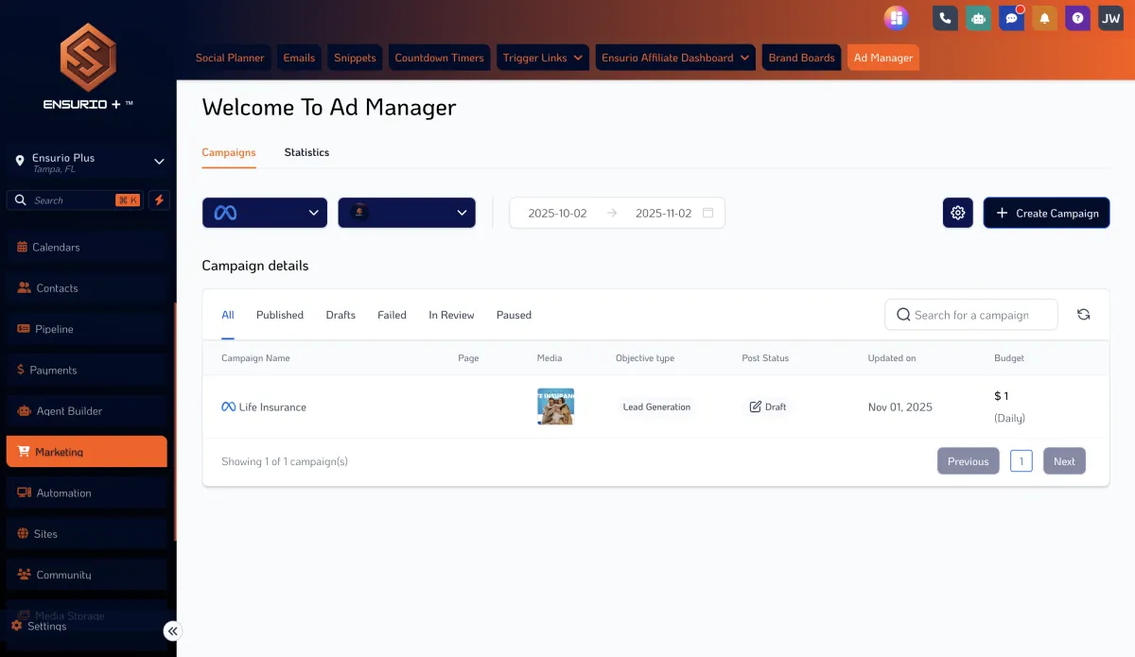The image size is (1135, 657).
Task: Click the Post Status column header
Action: [765, 358]
